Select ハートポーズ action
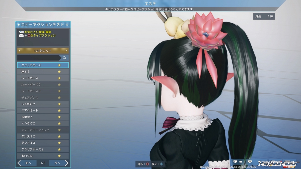This screenshot has width=301, height=169. (43, 78)
